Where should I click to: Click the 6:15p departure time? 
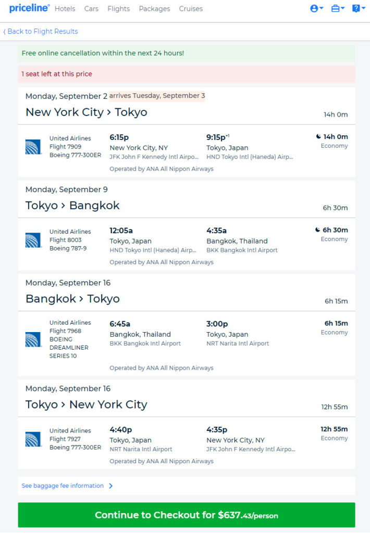coord(119,137)
